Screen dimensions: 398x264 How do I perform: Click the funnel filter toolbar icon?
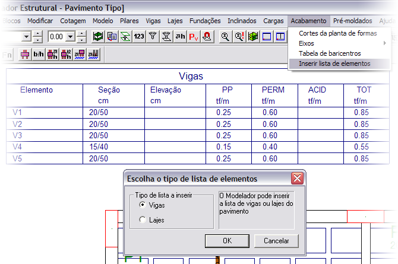tap(153, 37)
